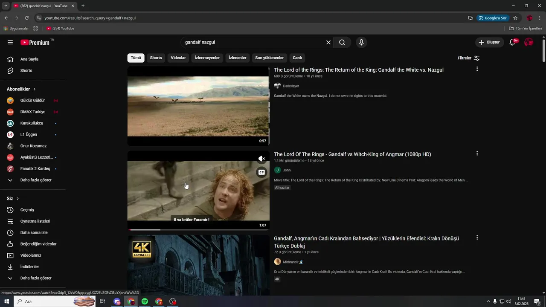Select the İzlenenler filter chip
The image size is (546, 307).
pos(238,58)
